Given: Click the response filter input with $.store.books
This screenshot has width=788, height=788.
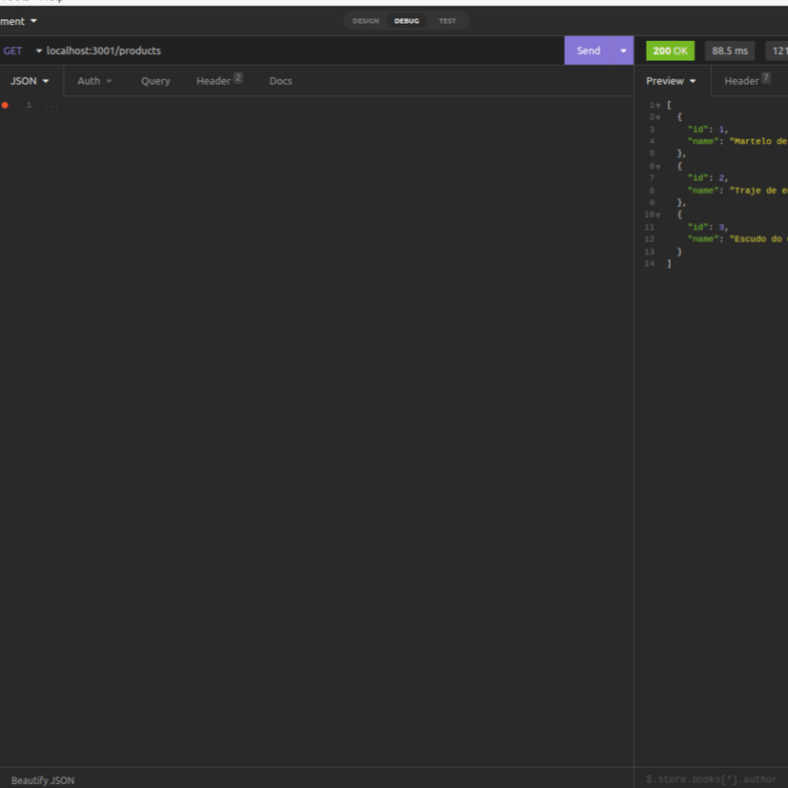Looking at the screenshot, I should [711, 779].
